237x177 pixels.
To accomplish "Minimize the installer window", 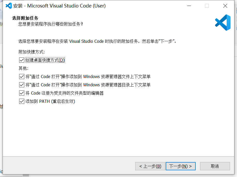I will (189, 6).
